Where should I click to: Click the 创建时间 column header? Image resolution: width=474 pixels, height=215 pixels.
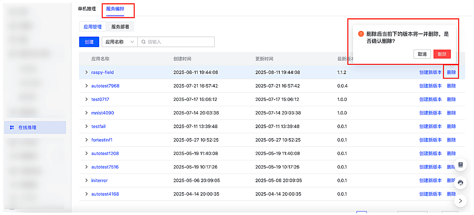coord(182,59)
